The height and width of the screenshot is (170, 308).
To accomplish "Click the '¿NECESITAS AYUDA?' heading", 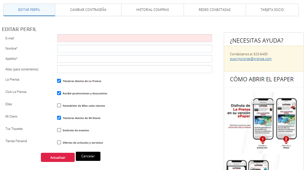I will pos(257,40).
